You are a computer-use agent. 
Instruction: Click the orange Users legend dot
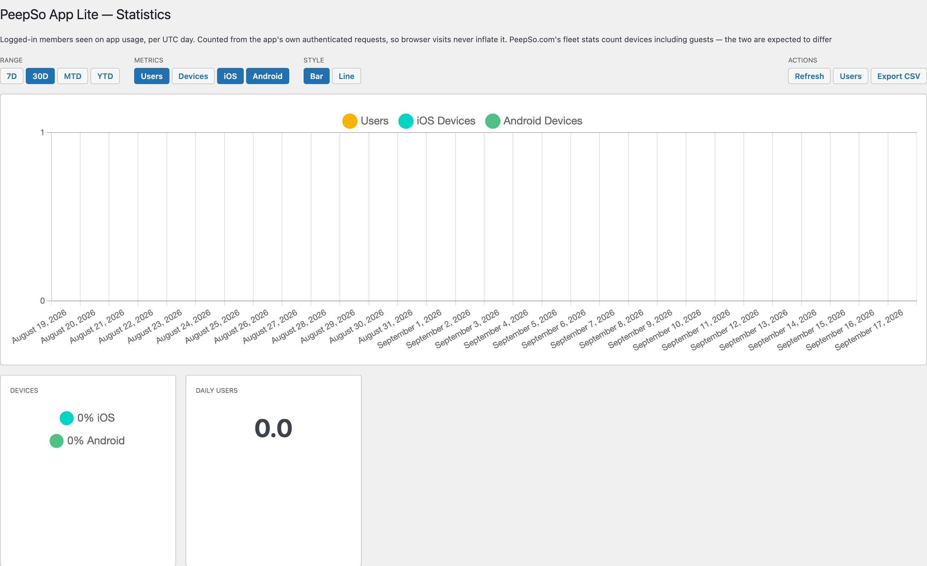click(x=349, y=121)
